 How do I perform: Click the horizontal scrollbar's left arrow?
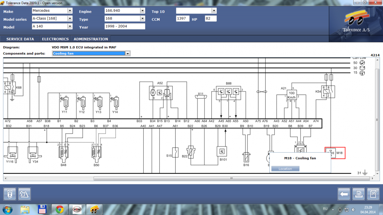pyautogui.click(x=5, y=178)
